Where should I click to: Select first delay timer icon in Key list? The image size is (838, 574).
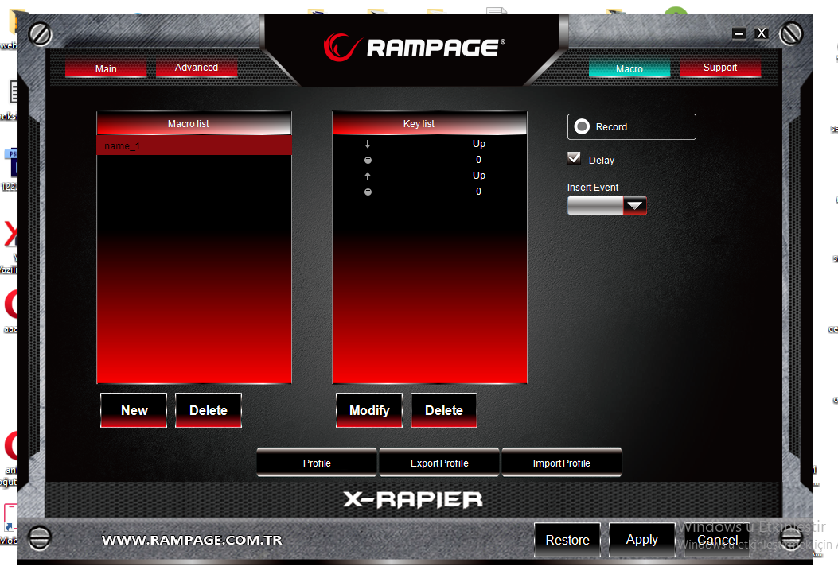[368, 161]
